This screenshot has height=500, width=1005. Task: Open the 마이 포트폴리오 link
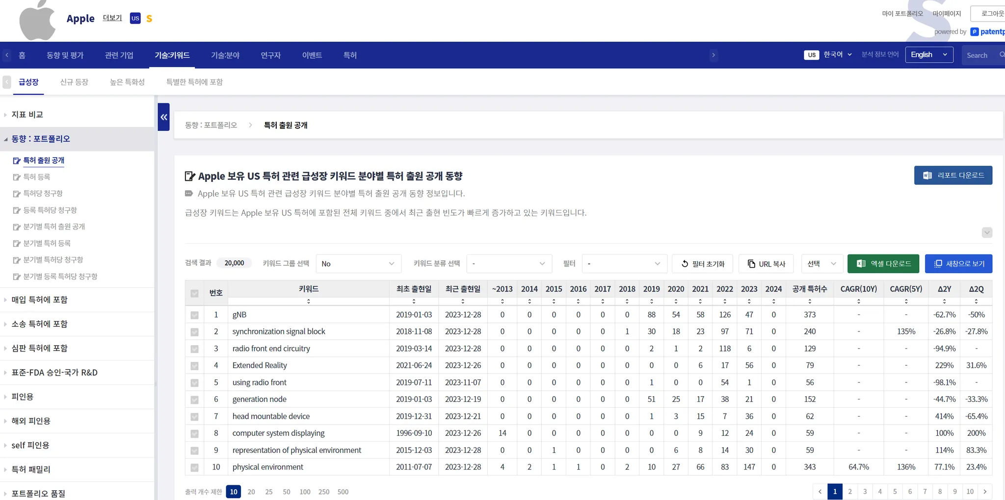point(902,14)
